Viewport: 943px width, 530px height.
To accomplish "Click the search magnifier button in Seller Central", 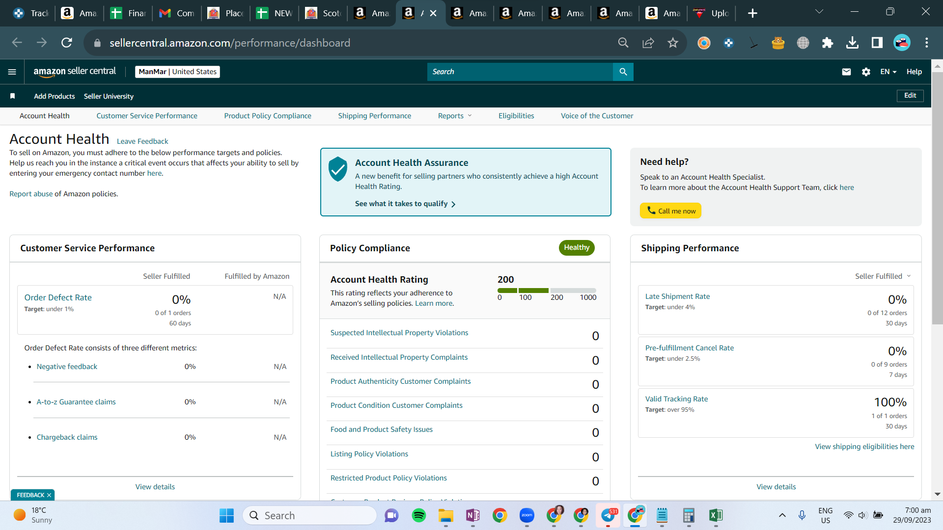I will (623, 72).
